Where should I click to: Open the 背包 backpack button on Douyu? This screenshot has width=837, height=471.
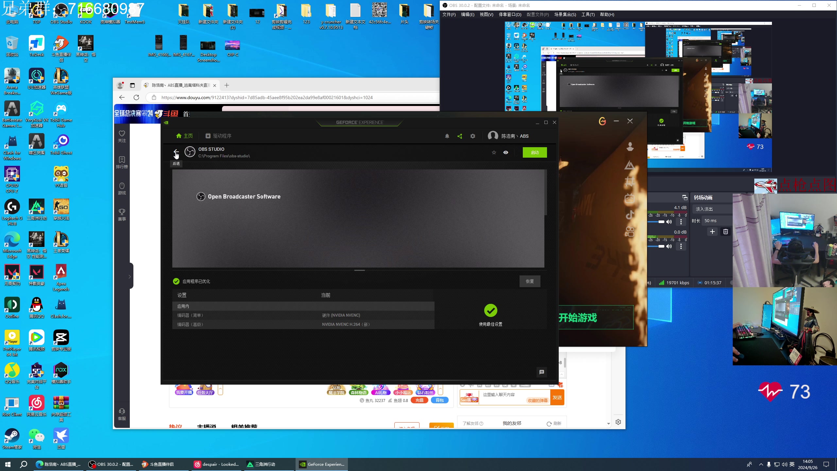click(x=440, y=400)
